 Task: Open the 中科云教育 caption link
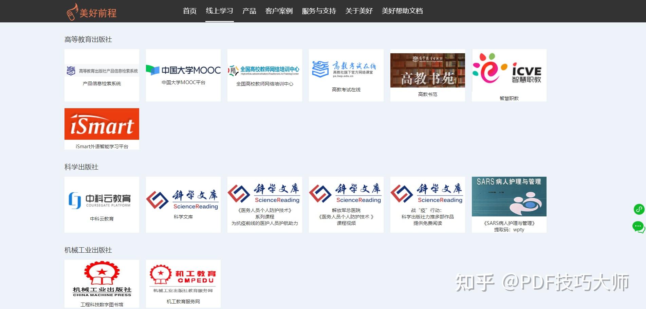[102, 219]
